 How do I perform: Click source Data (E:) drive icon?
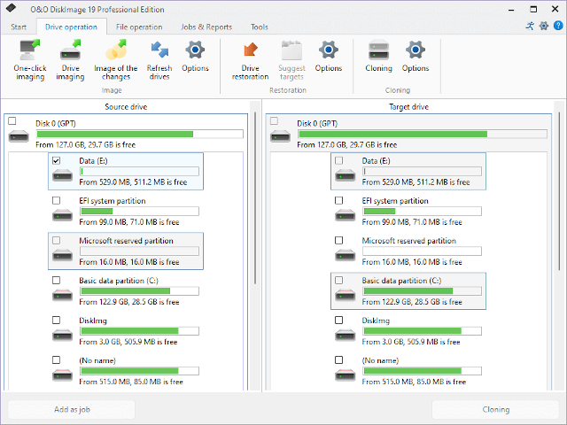(x=62, y=175)
